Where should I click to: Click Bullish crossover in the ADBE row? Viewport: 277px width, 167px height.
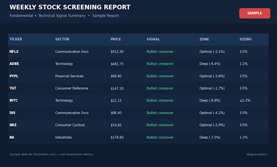coord(160,64)
